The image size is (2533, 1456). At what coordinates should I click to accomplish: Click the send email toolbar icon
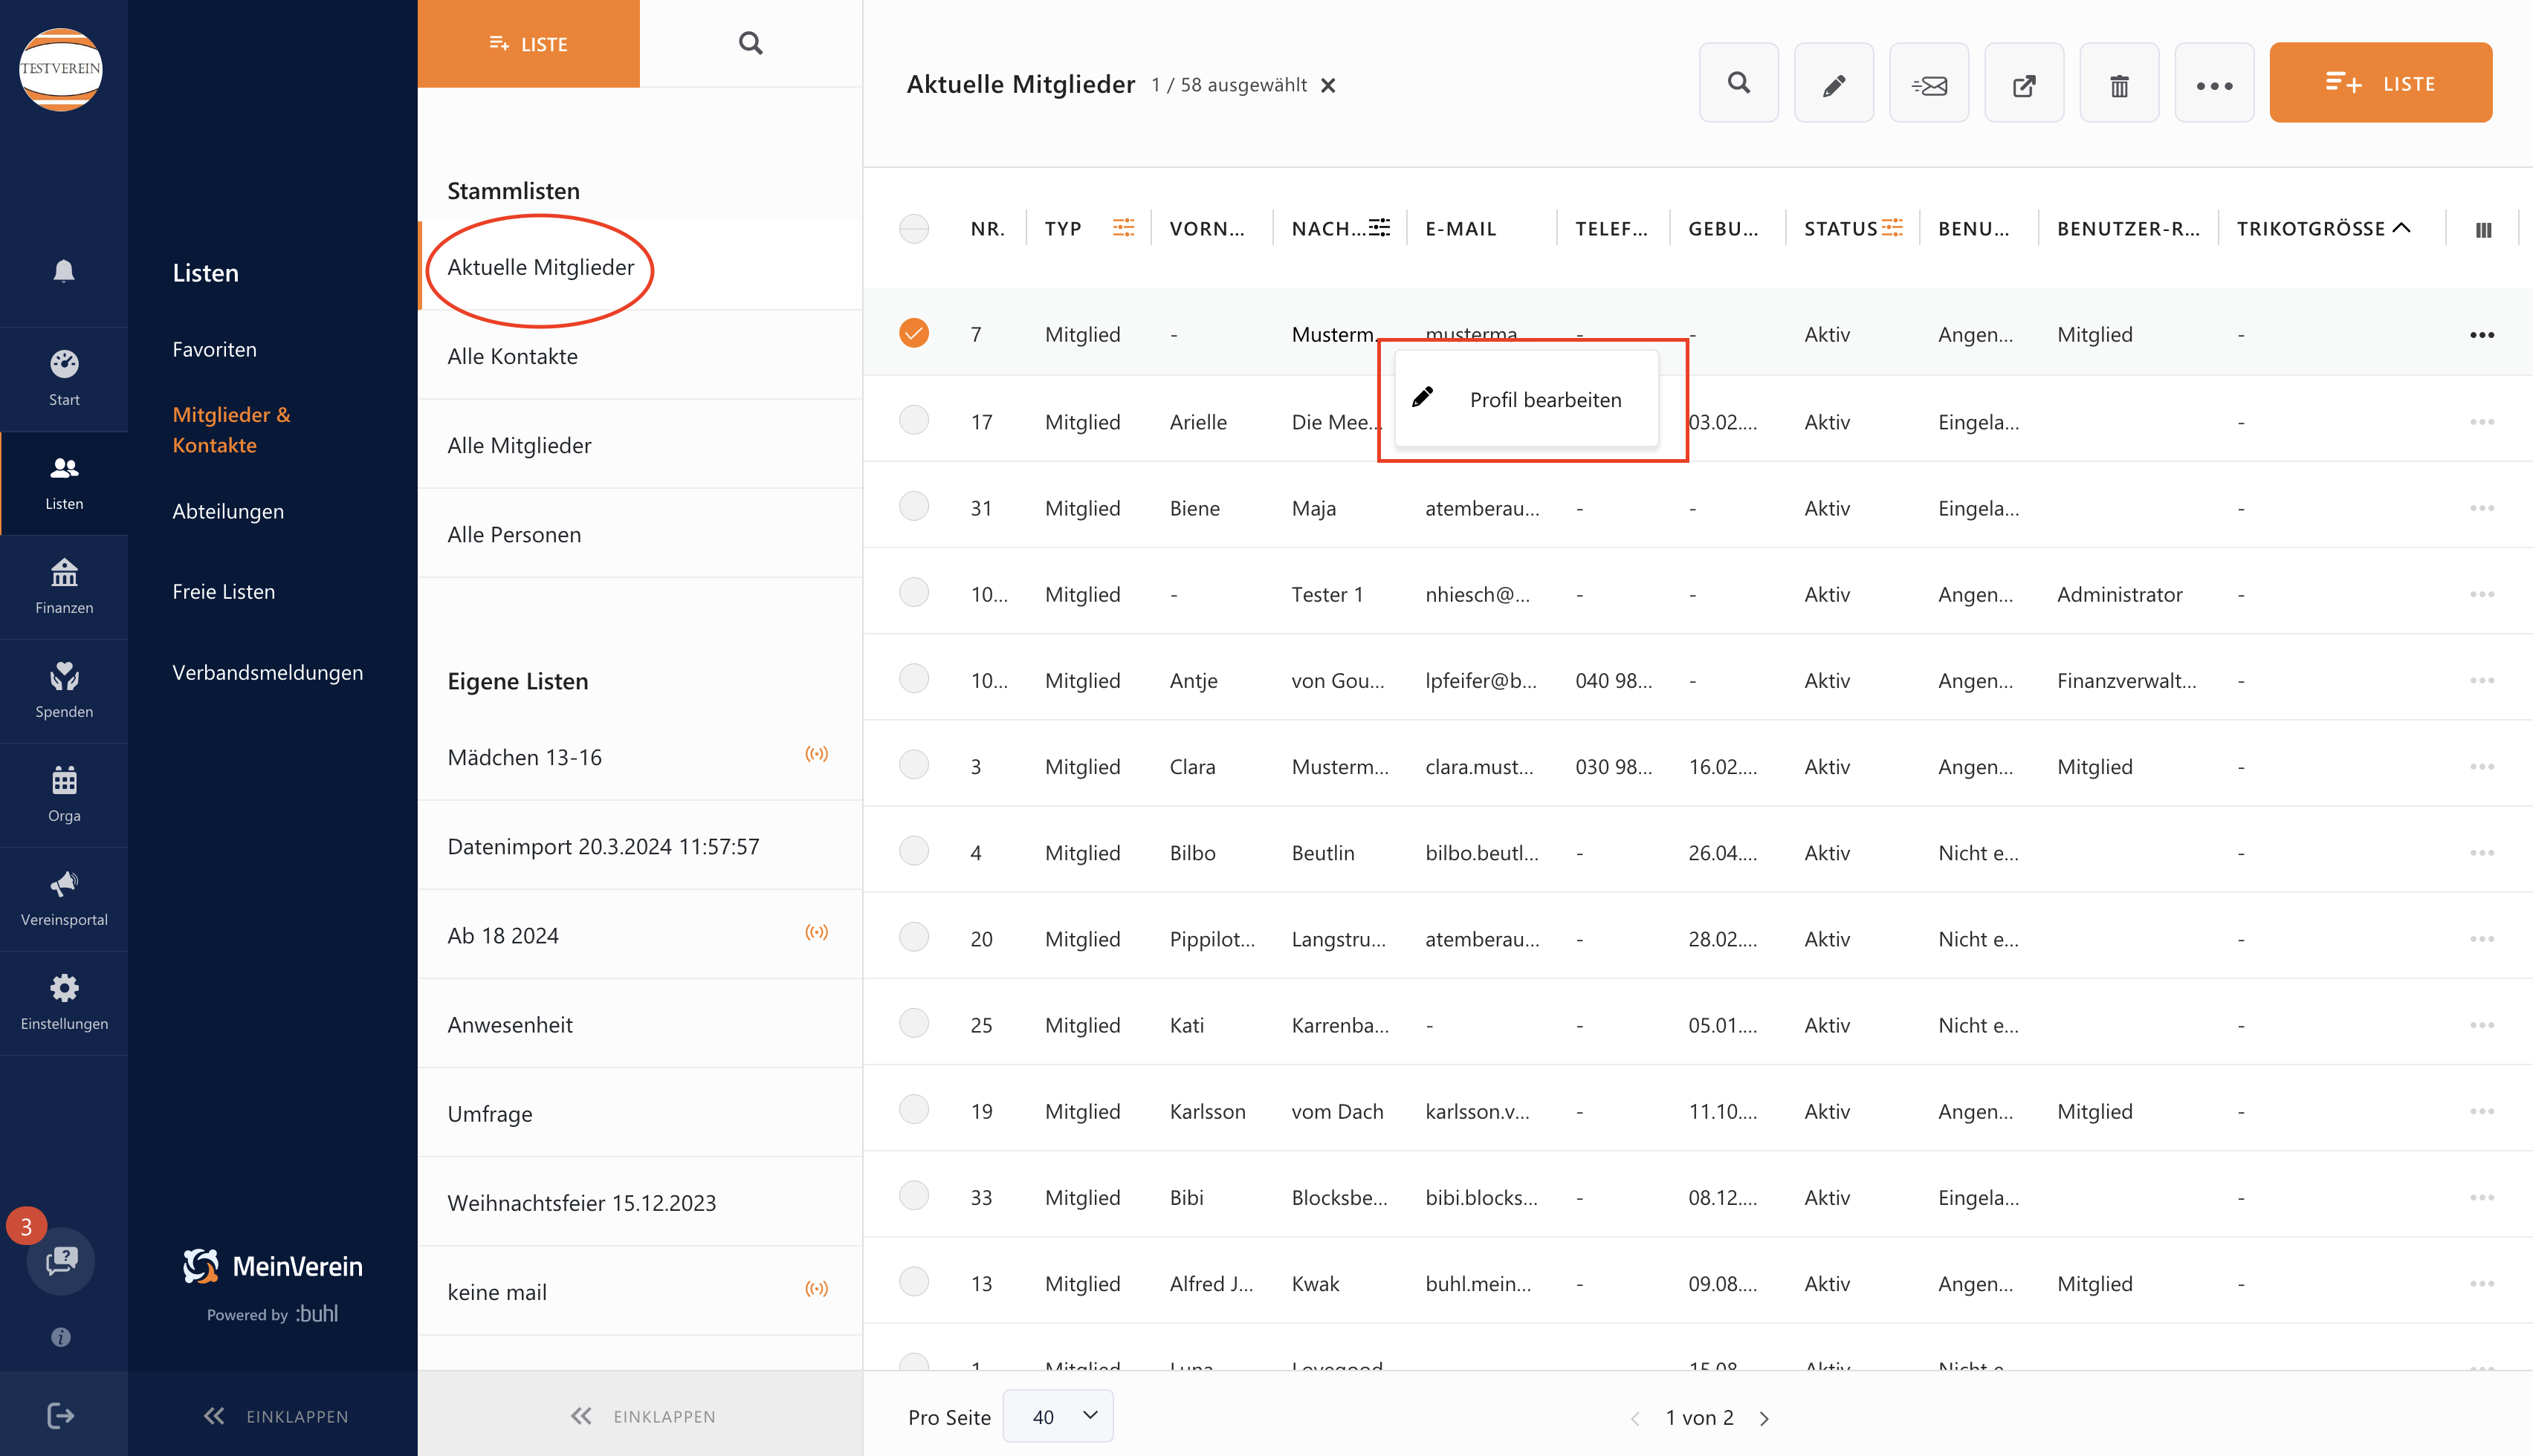[x=1929, y=82]
